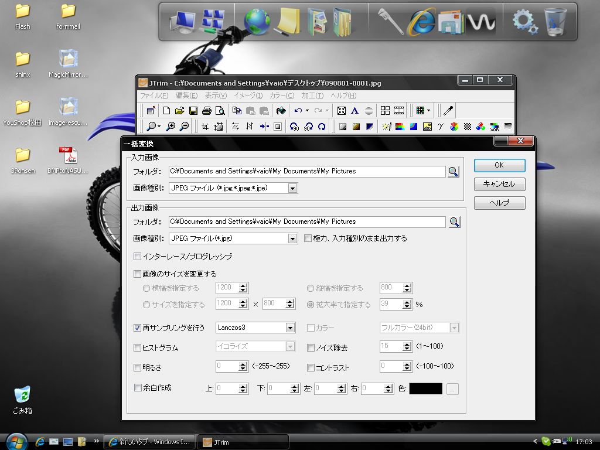The width and height of the screenshot is (600, 450).
Task: Click the gamma correction icon
Action: pos(441,127)
